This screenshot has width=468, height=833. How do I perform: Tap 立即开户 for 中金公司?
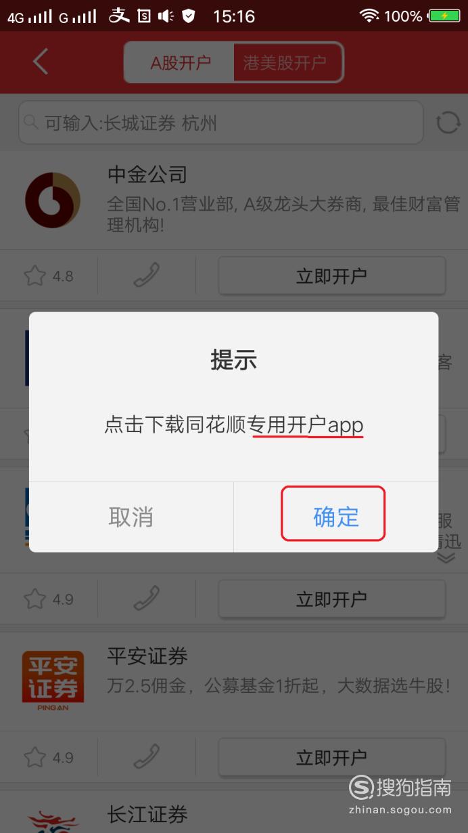(331, 276)
